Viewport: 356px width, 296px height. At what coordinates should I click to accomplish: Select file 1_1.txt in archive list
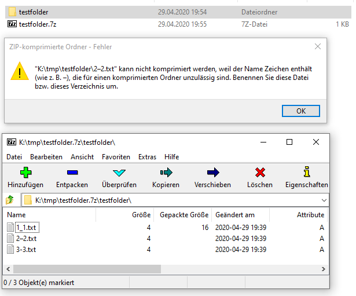pos(27,228)
